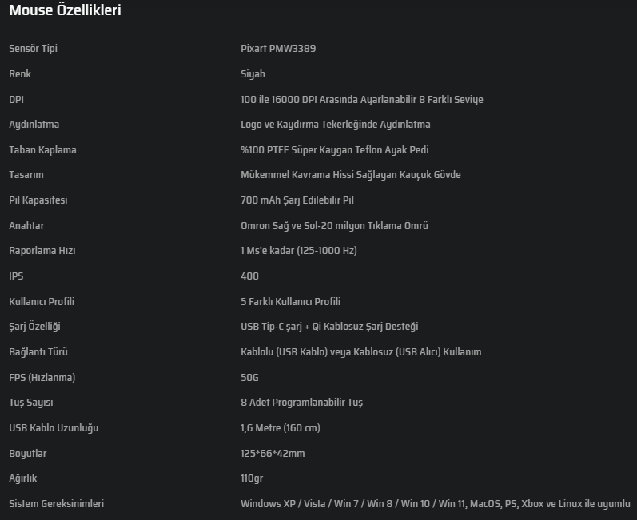637x520 pixels.
Task: Select the Sensör Tipi label
Action: 34,48
